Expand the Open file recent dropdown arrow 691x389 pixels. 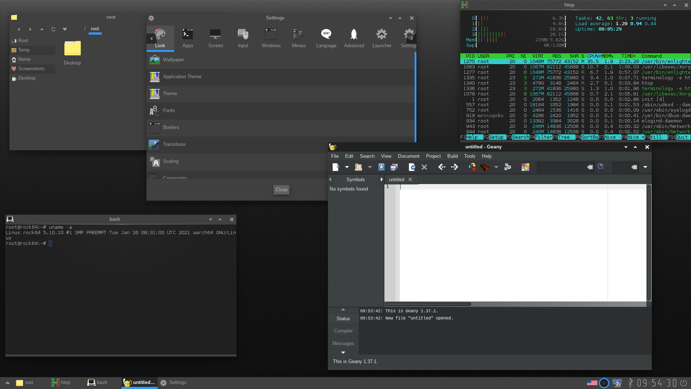(370, 167)
